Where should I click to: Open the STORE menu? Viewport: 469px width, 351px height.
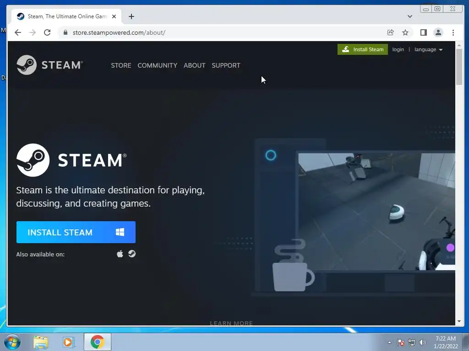[x=121, y=65]
